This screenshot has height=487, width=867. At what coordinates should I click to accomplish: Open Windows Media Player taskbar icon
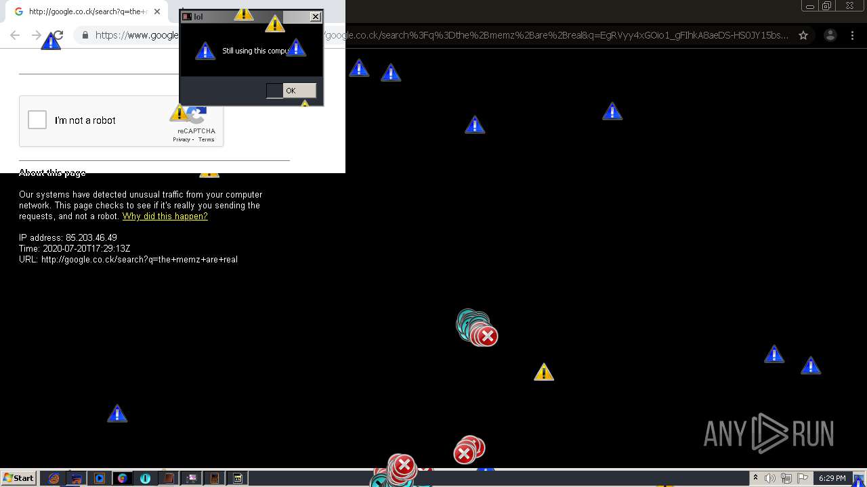pos(100,478)
